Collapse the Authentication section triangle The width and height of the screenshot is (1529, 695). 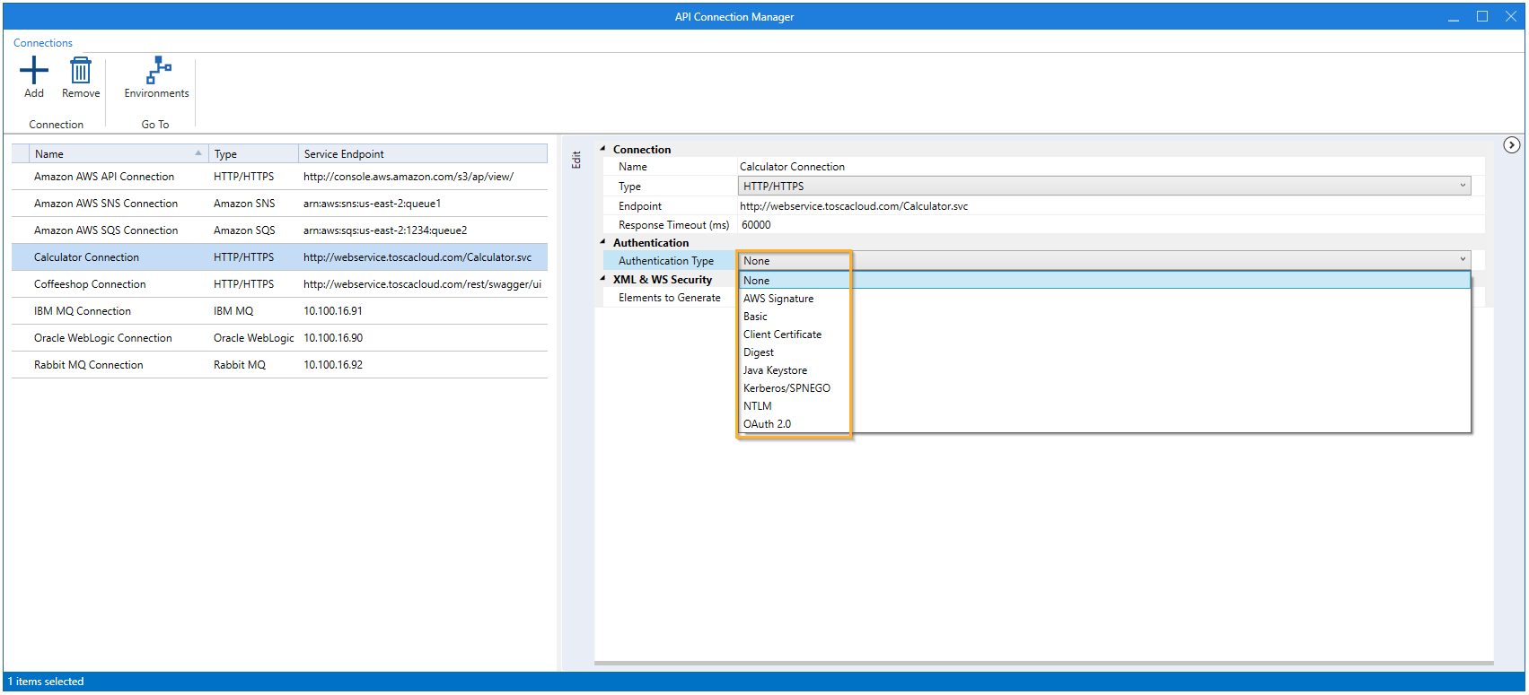(x=602, y=242)
